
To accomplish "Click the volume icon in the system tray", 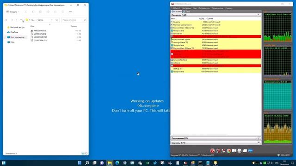I will click(272, 163).
